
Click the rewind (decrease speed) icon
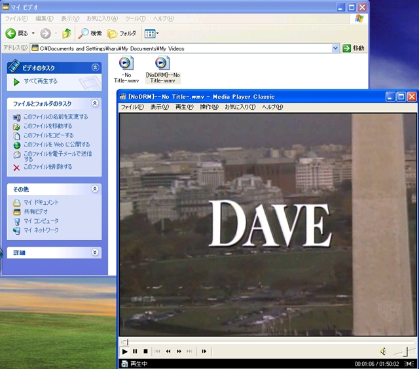click(168, 351)
